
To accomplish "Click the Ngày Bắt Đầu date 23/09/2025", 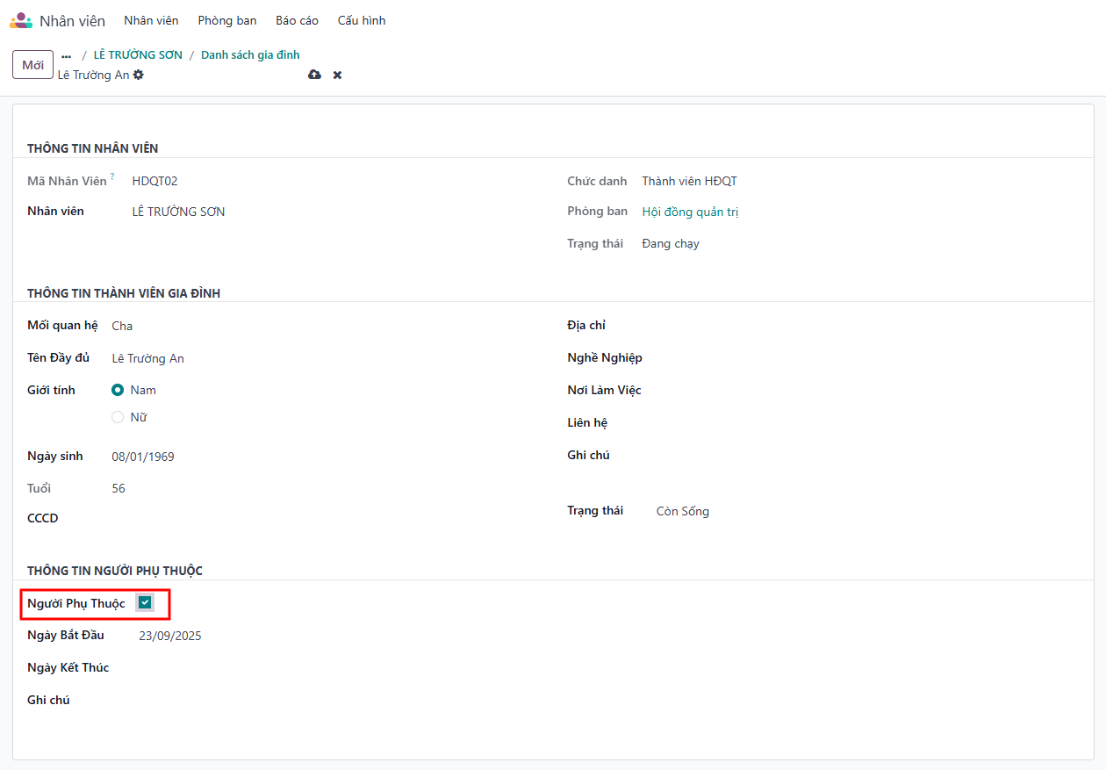I will point(339,636).
